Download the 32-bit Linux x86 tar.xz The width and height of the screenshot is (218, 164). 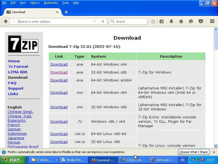point(59,142)
